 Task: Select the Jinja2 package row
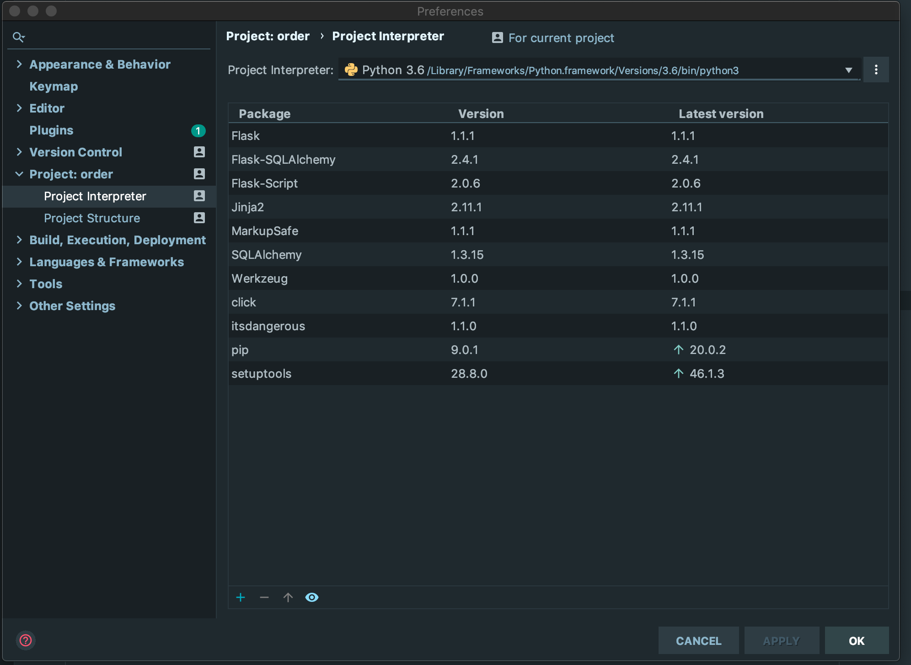click(558, 207)
